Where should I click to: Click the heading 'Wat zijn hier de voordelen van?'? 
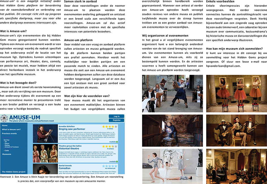(x=87, y=96)
